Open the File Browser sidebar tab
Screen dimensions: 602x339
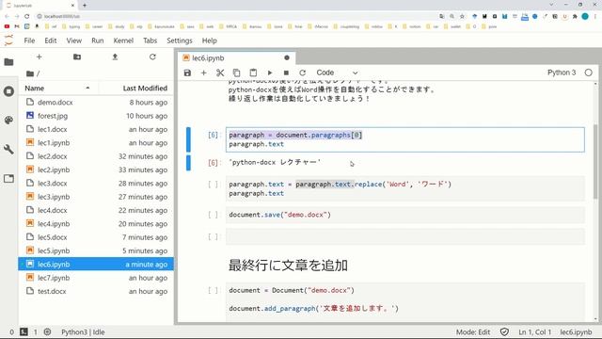coord(8,62)
